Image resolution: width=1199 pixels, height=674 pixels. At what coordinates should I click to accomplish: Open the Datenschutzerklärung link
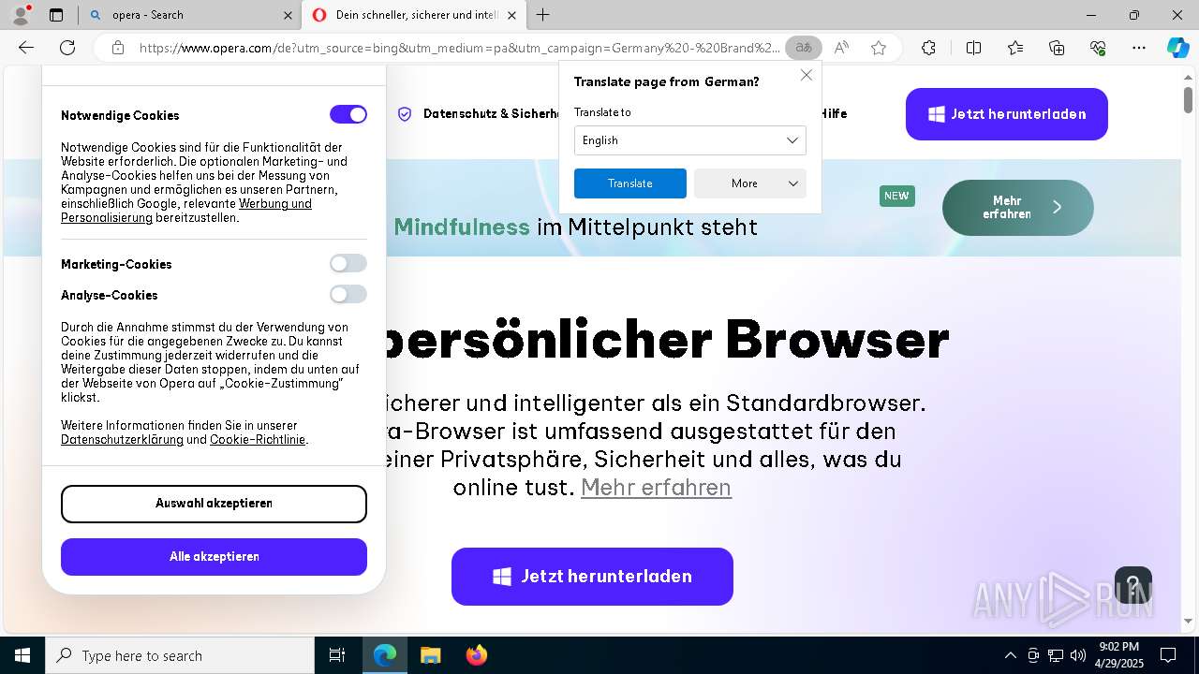[x=122, y=440]
